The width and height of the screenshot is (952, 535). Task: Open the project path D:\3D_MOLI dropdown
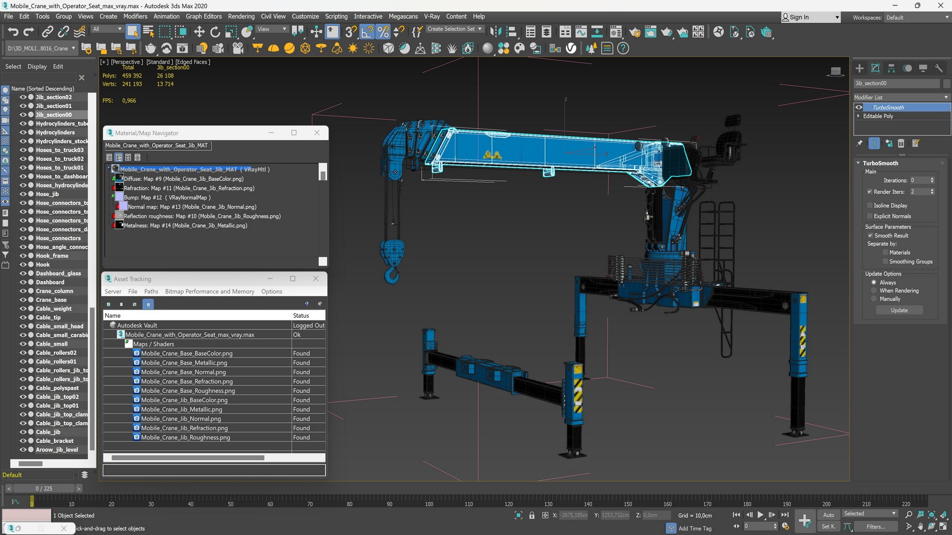pyautogui.click(x=41, y=48)
